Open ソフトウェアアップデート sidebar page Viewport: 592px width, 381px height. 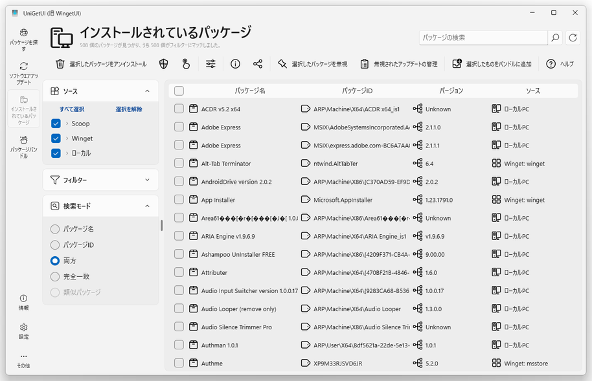click(24, 73)
